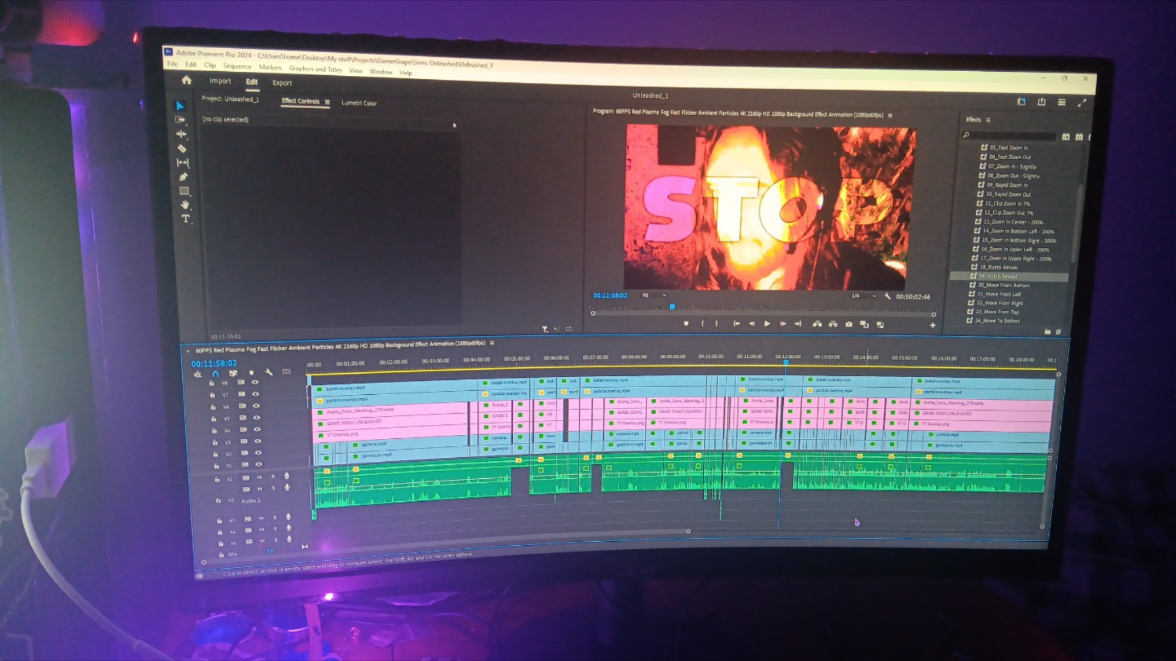
Task: Select the Pen tool
Action: click(x=183, y=176)
